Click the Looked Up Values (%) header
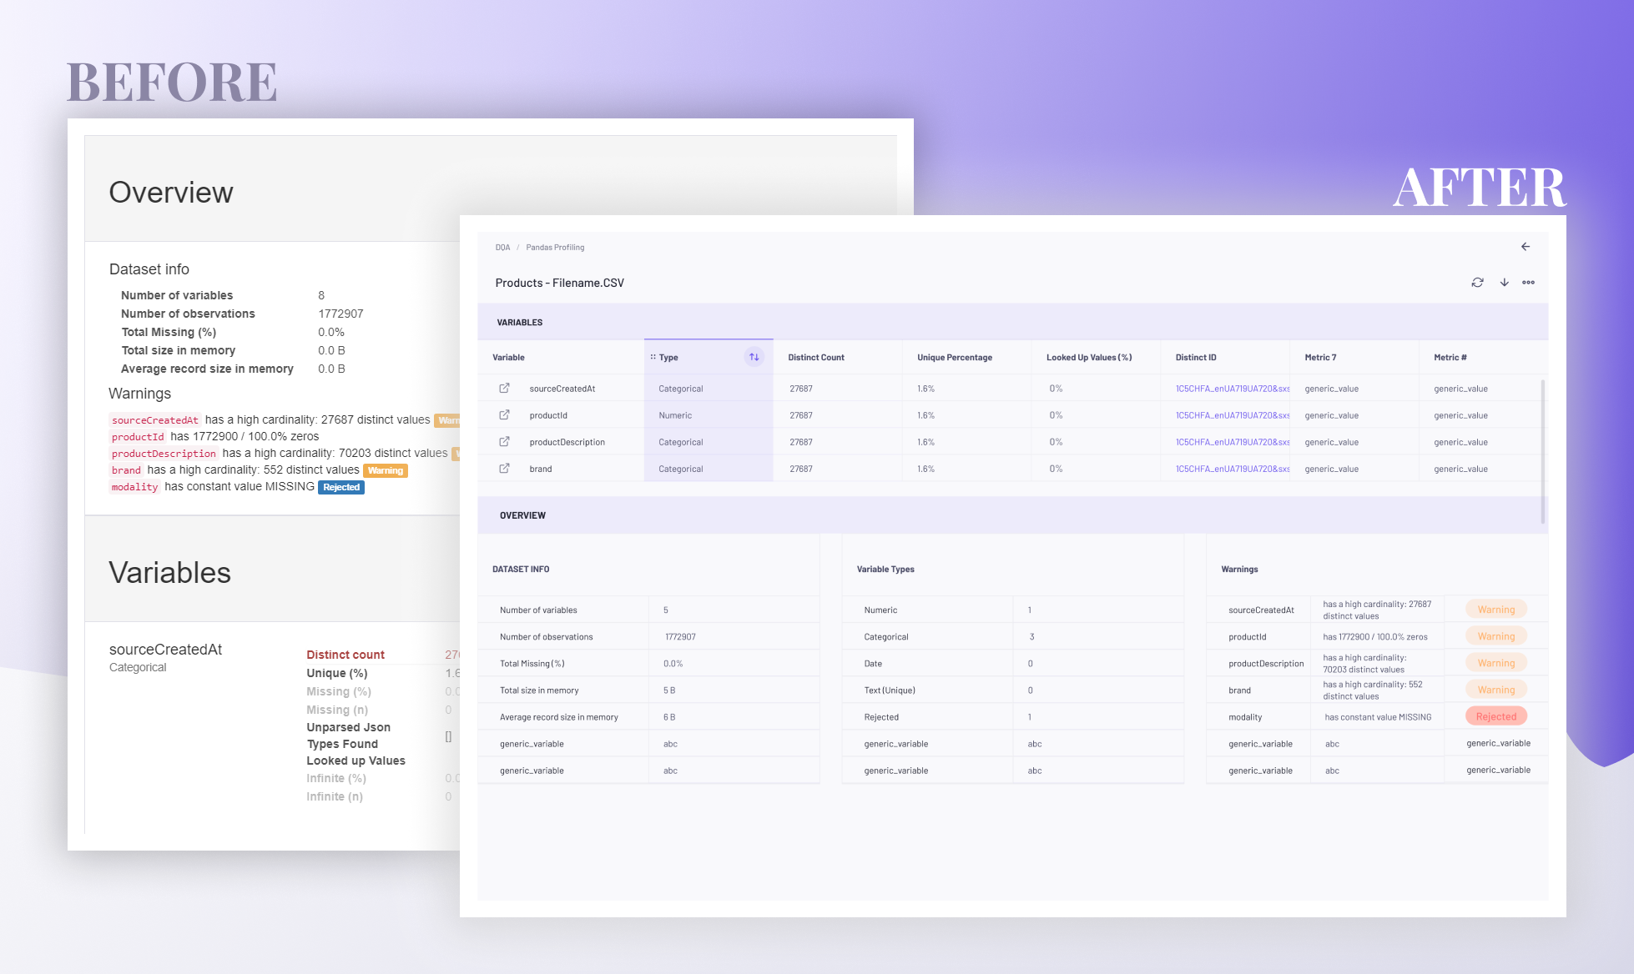The image size is (1634, 974). (1089, 358)
